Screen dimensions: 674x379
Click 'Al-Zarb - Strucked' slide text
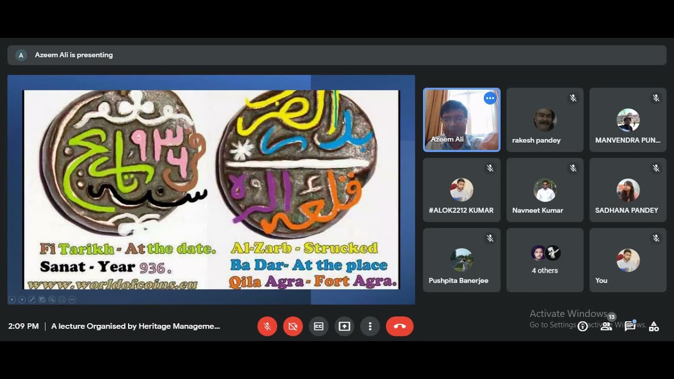click(304, 248)
